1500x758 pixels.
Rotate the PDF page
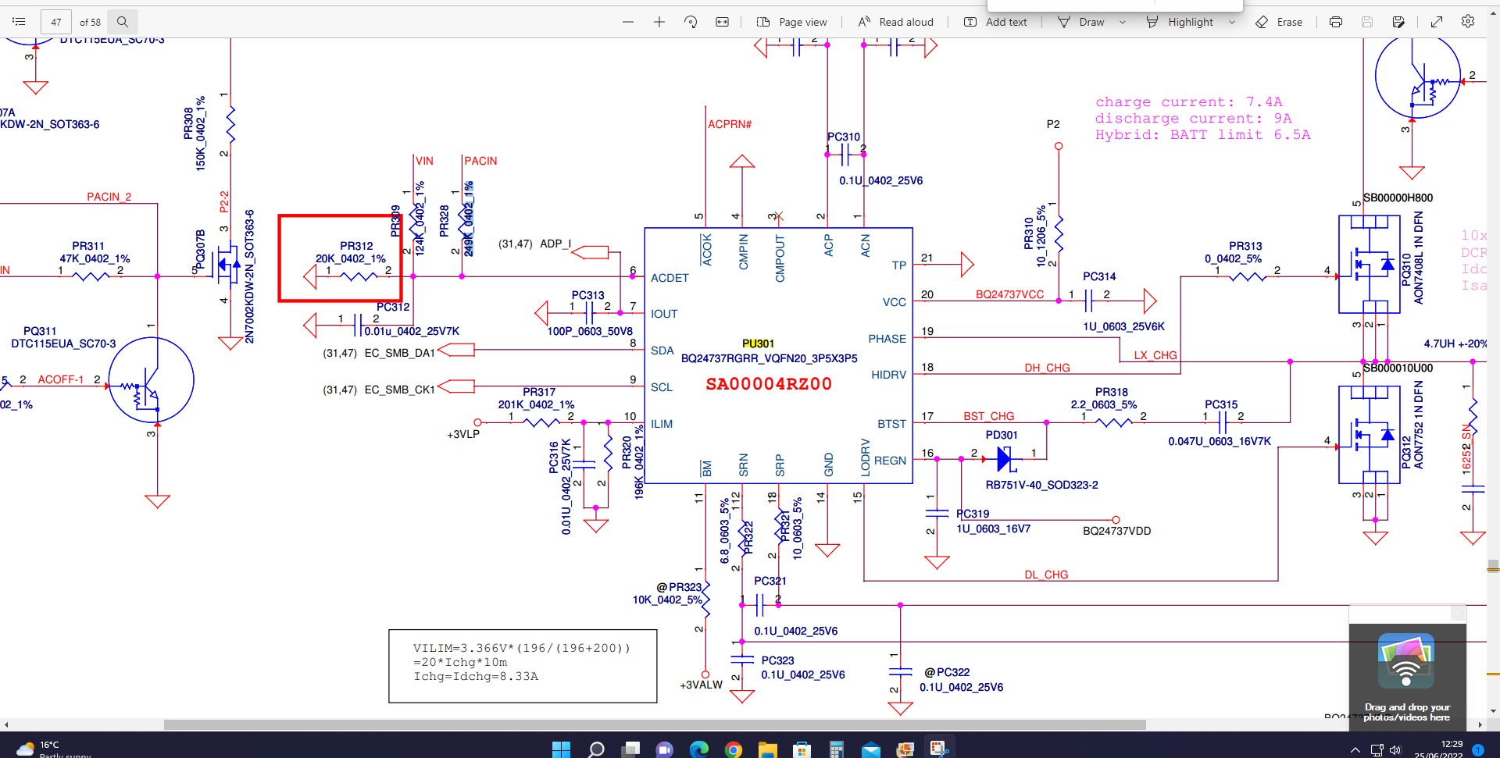tap(691, 22)
